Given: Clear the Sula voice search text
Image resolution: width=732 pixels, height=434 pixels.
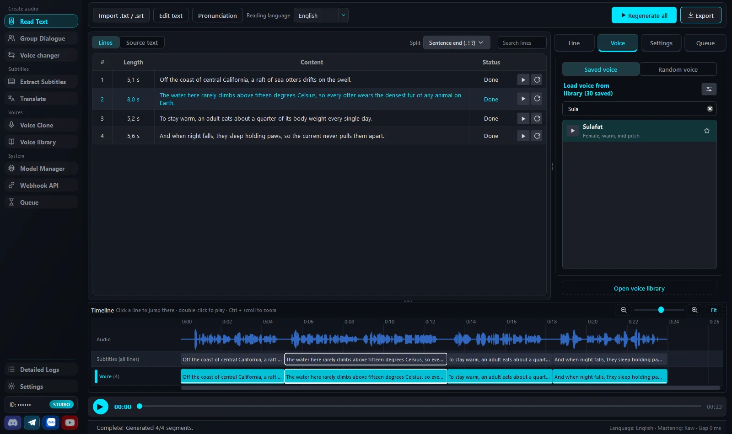Looking at the screenshot, I should pyautogui.click(x=710, y=109).
